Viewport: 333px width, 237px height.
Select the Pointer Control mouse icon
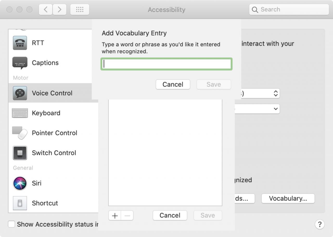pos(20,133)
